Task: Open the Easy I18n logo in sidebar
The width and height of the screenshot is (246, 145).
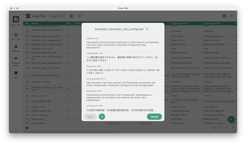Action: click(16, 19)
